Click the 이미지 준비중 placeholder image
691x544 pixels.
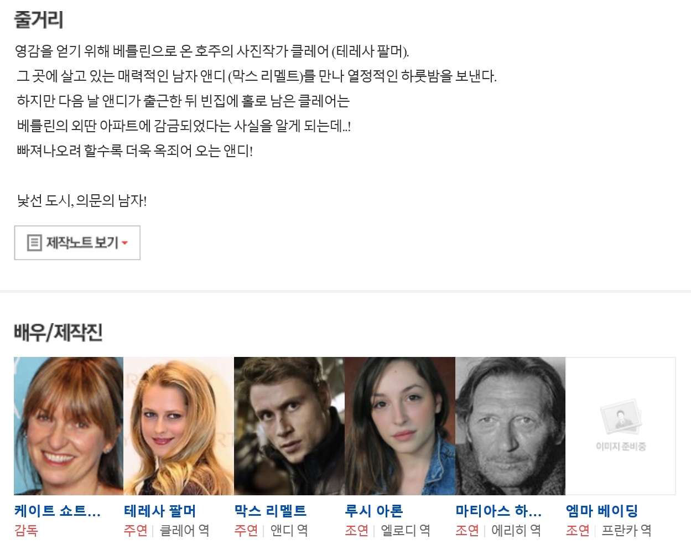coord(621,426)
